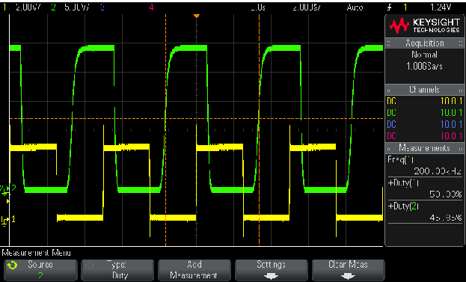Click the Measurements panel header
The height and width of the screenshot is (282, 466).
click(x=424, y=148)
